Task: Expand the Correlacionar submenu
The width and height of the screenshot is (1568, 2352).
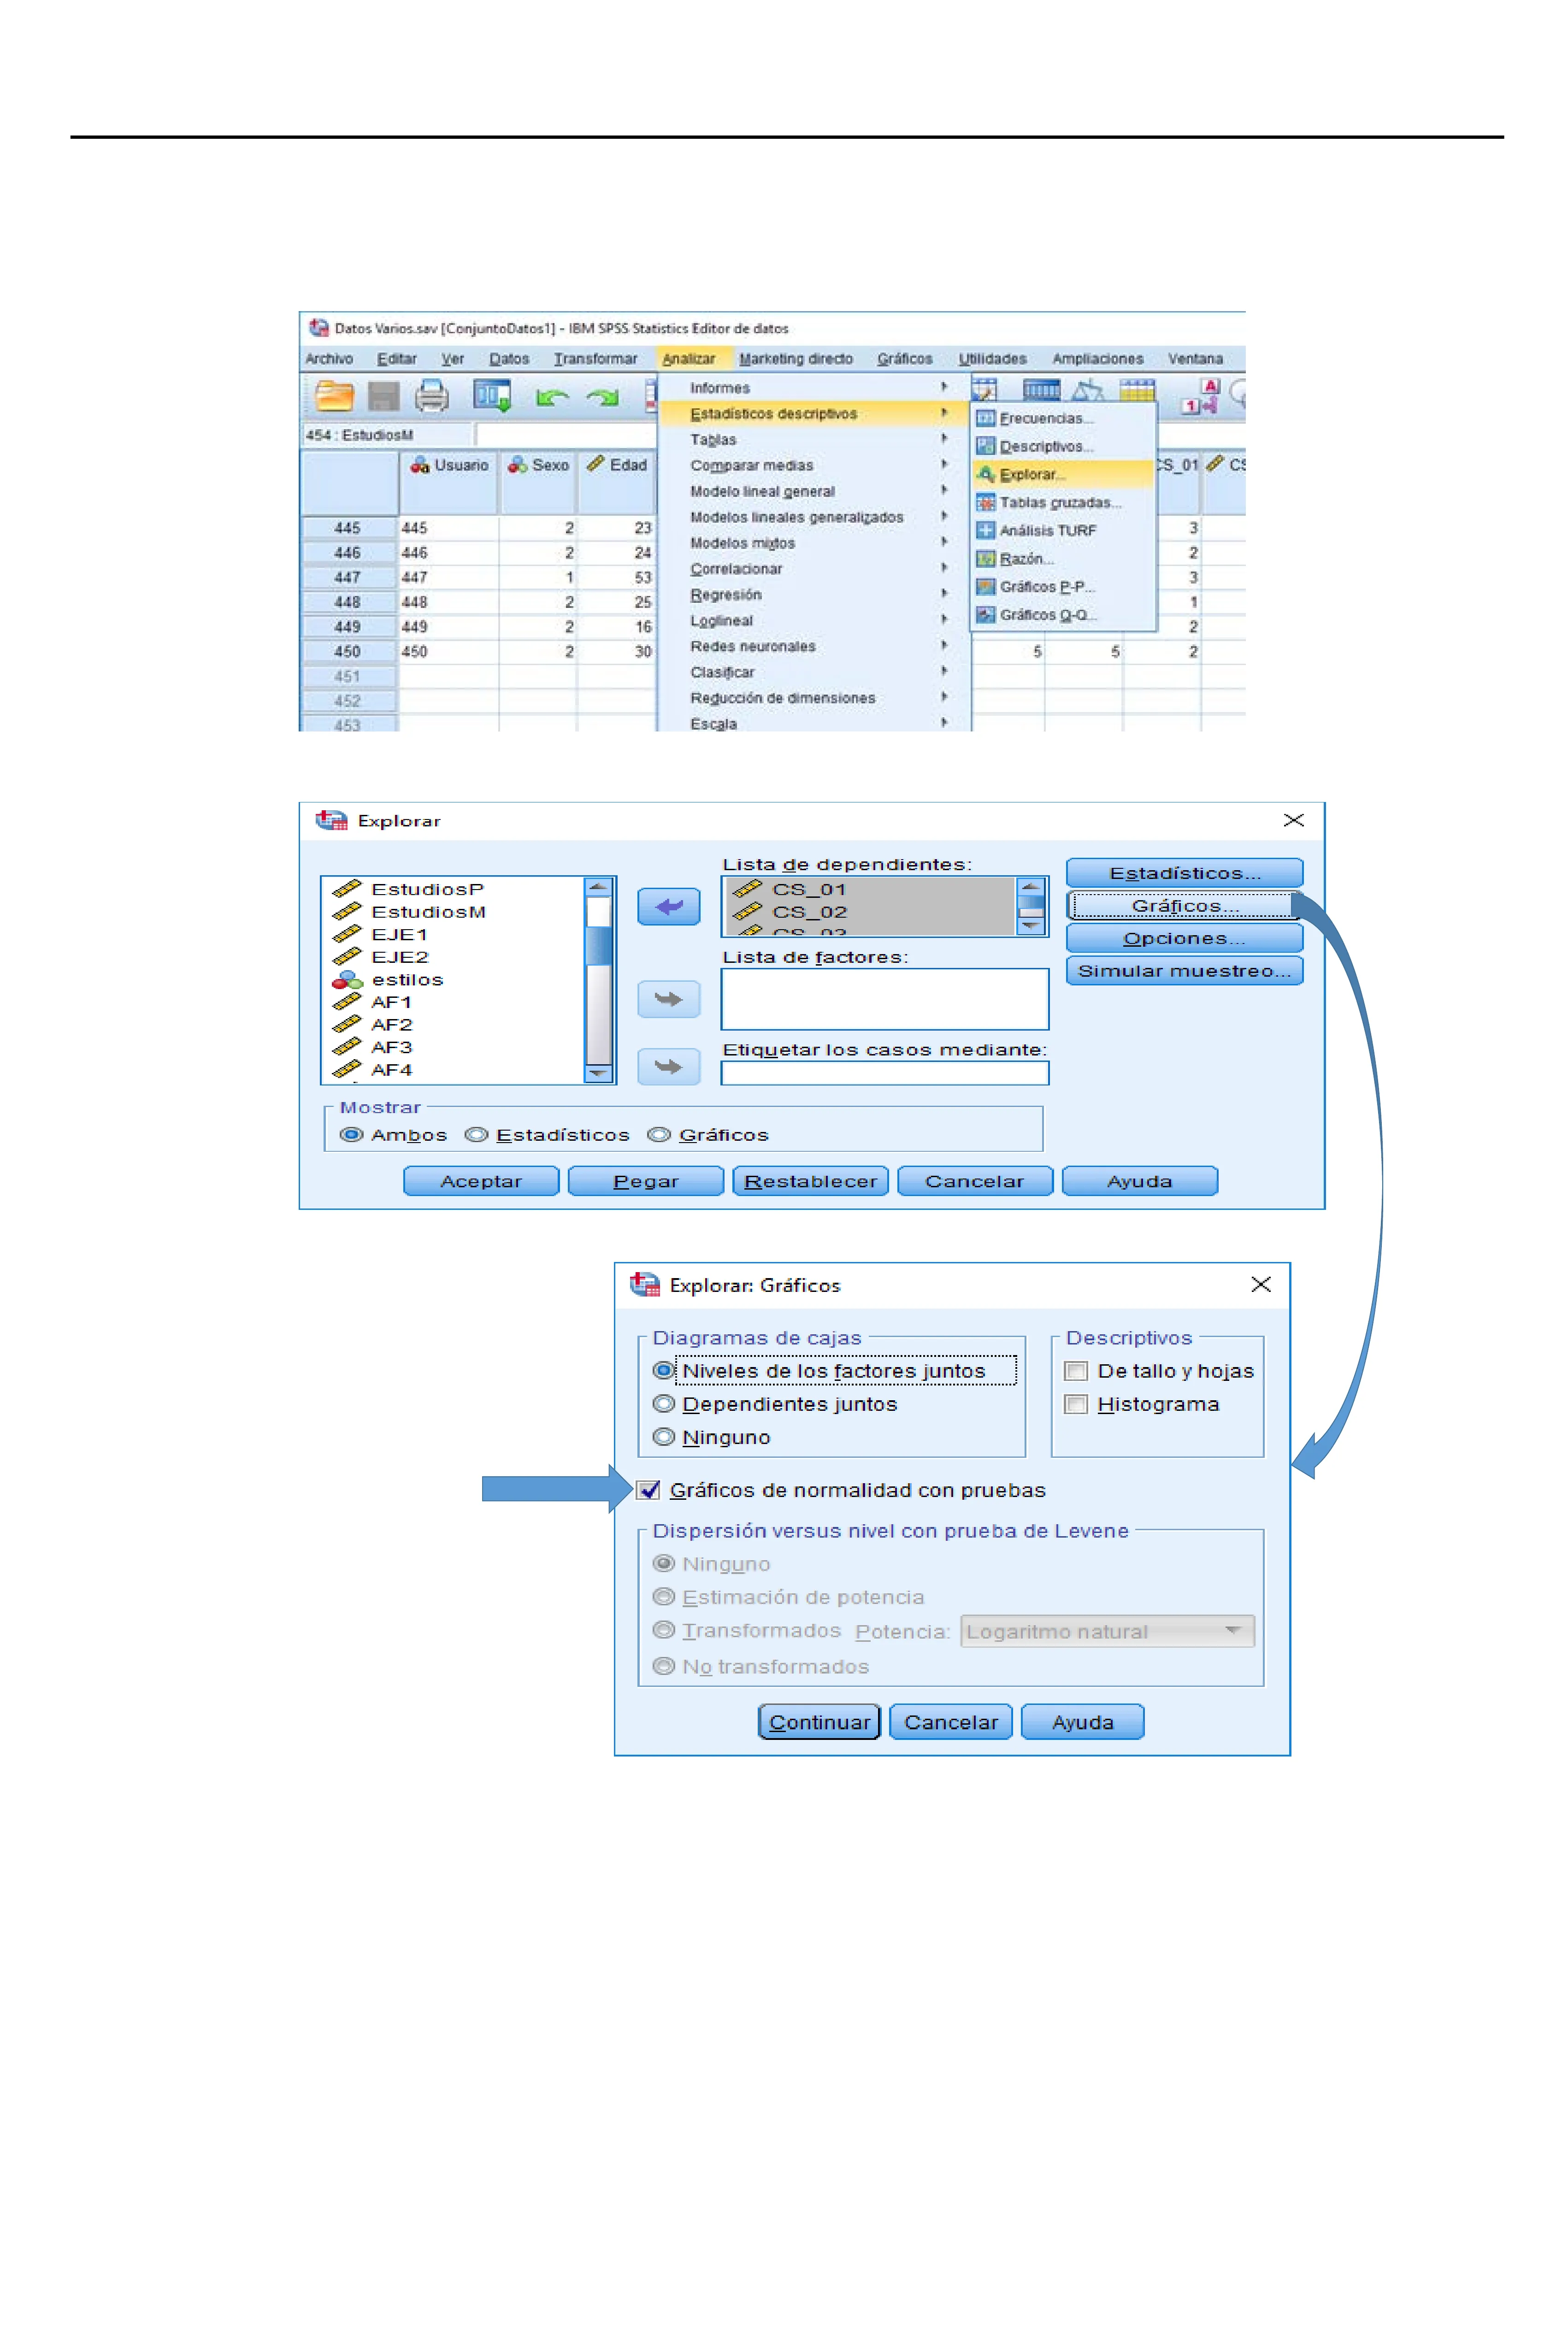Action: [736, 569]
